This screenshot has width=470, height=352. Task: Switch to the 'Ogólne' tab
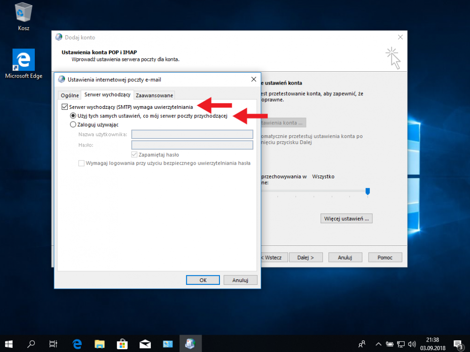click(70, 95)
